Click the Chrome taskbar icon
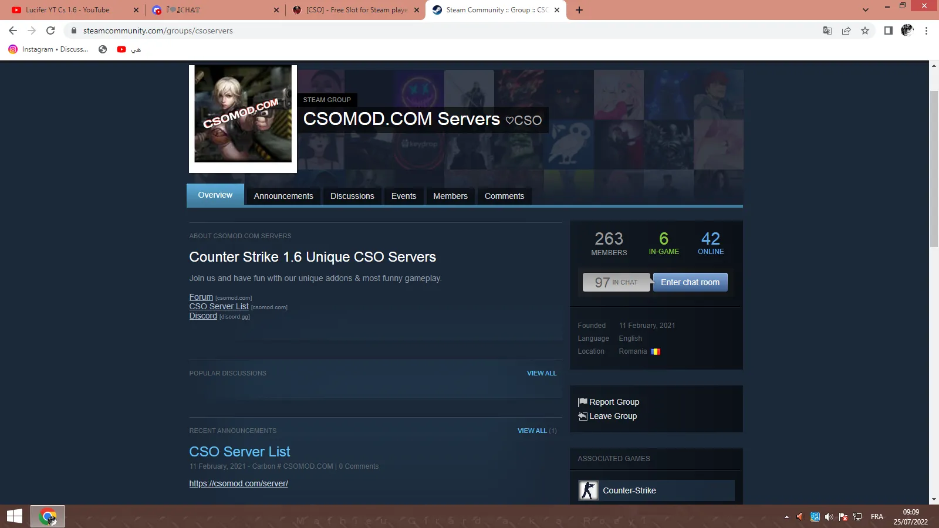The image size is (939, 528). [x=48, y=516]
